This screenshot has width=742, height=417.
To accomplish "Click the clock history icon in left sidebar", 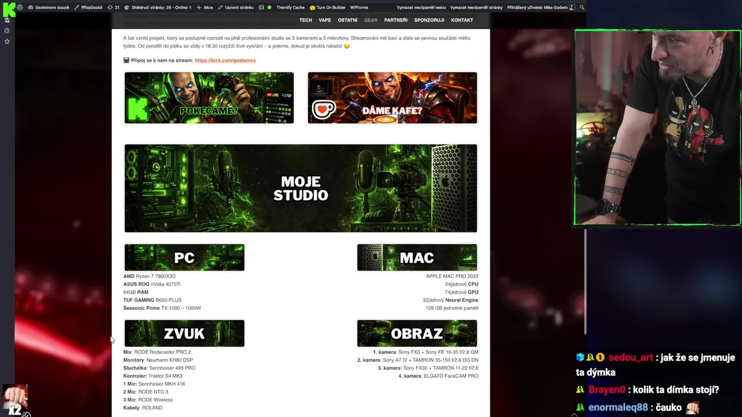I will [x=7, y=31].
